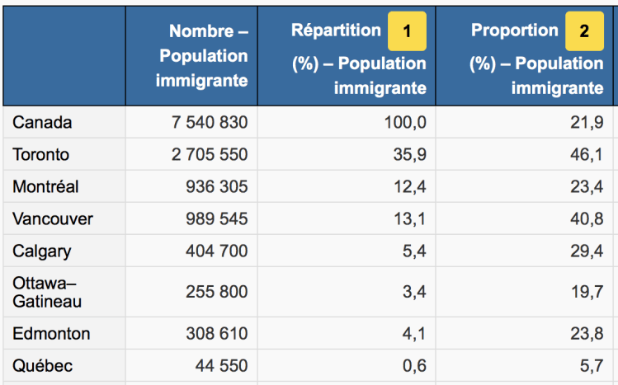Viewport: 618px width, 385px height.
Task: Click Montréal's 936 305 population cell
Action: [217, 186]
